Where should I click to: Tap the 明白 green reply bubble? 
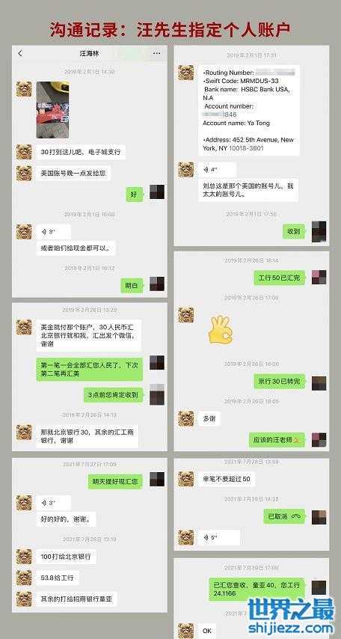[x=132, y=286]
